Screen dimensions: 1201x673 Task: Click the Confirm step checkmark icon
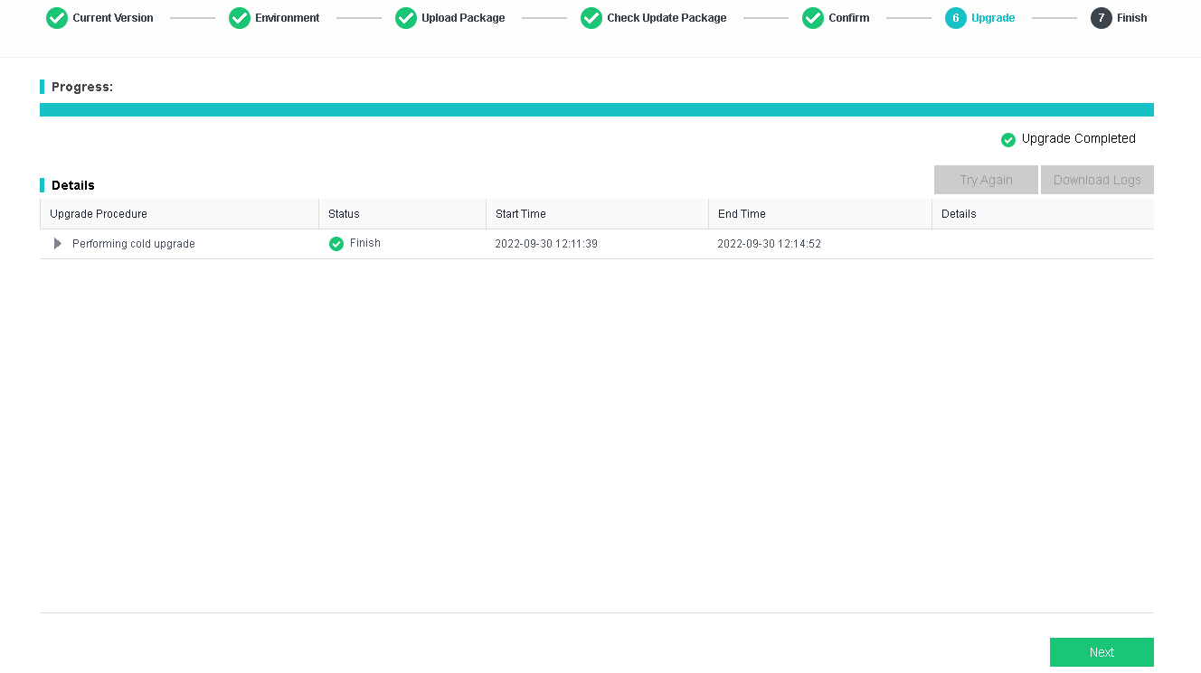813,18
